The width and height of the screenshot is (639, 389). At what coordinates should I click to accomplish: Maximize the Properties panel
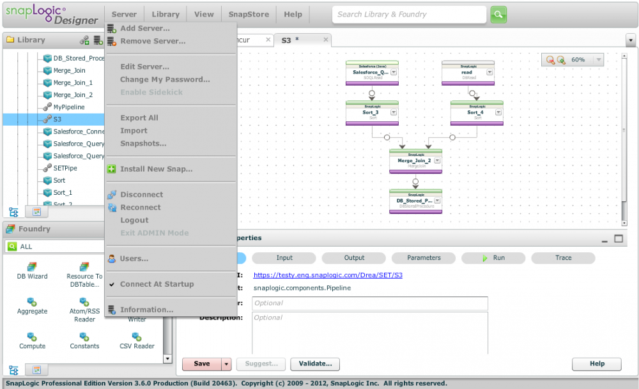[x=619, y=239]
